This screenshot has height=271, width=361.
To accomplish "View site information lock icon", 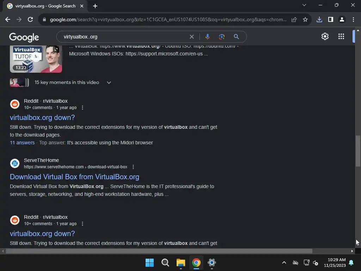I will coord(44,20).
